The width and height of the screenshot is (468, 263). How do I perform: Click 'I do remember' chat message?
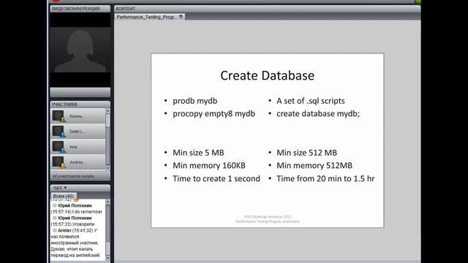click(87, 212)
